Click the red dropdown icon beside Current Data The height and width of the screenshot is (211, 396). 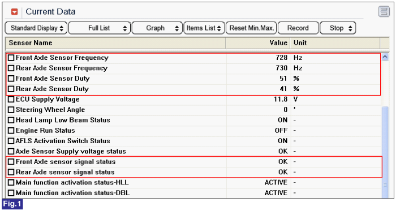point(14,12)
